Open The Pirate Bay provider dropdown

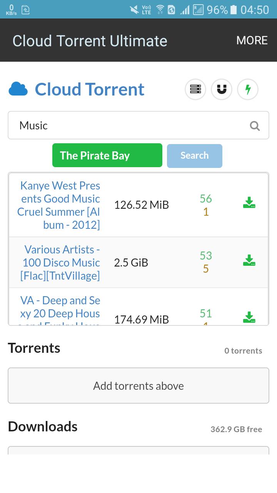click(107, 155)
